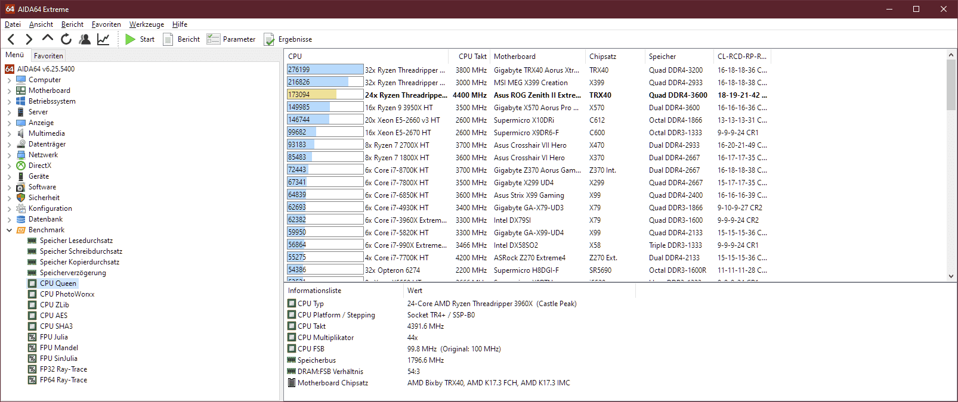Open the Parameter toolbar button

tap(231, 39)
